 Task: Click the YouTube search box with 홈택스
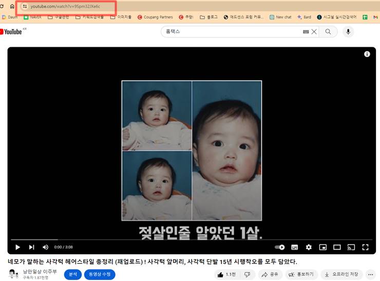point(233,31)
